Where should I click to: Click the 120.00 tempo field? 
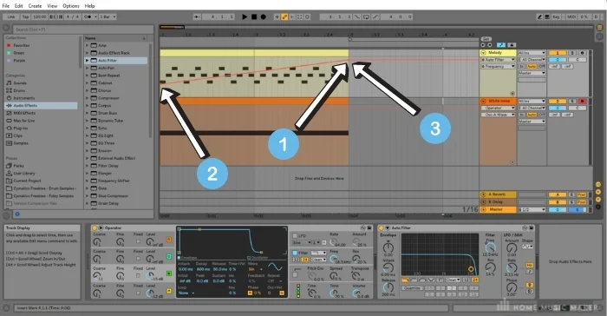pyautogui.click(x=40, y=16)
